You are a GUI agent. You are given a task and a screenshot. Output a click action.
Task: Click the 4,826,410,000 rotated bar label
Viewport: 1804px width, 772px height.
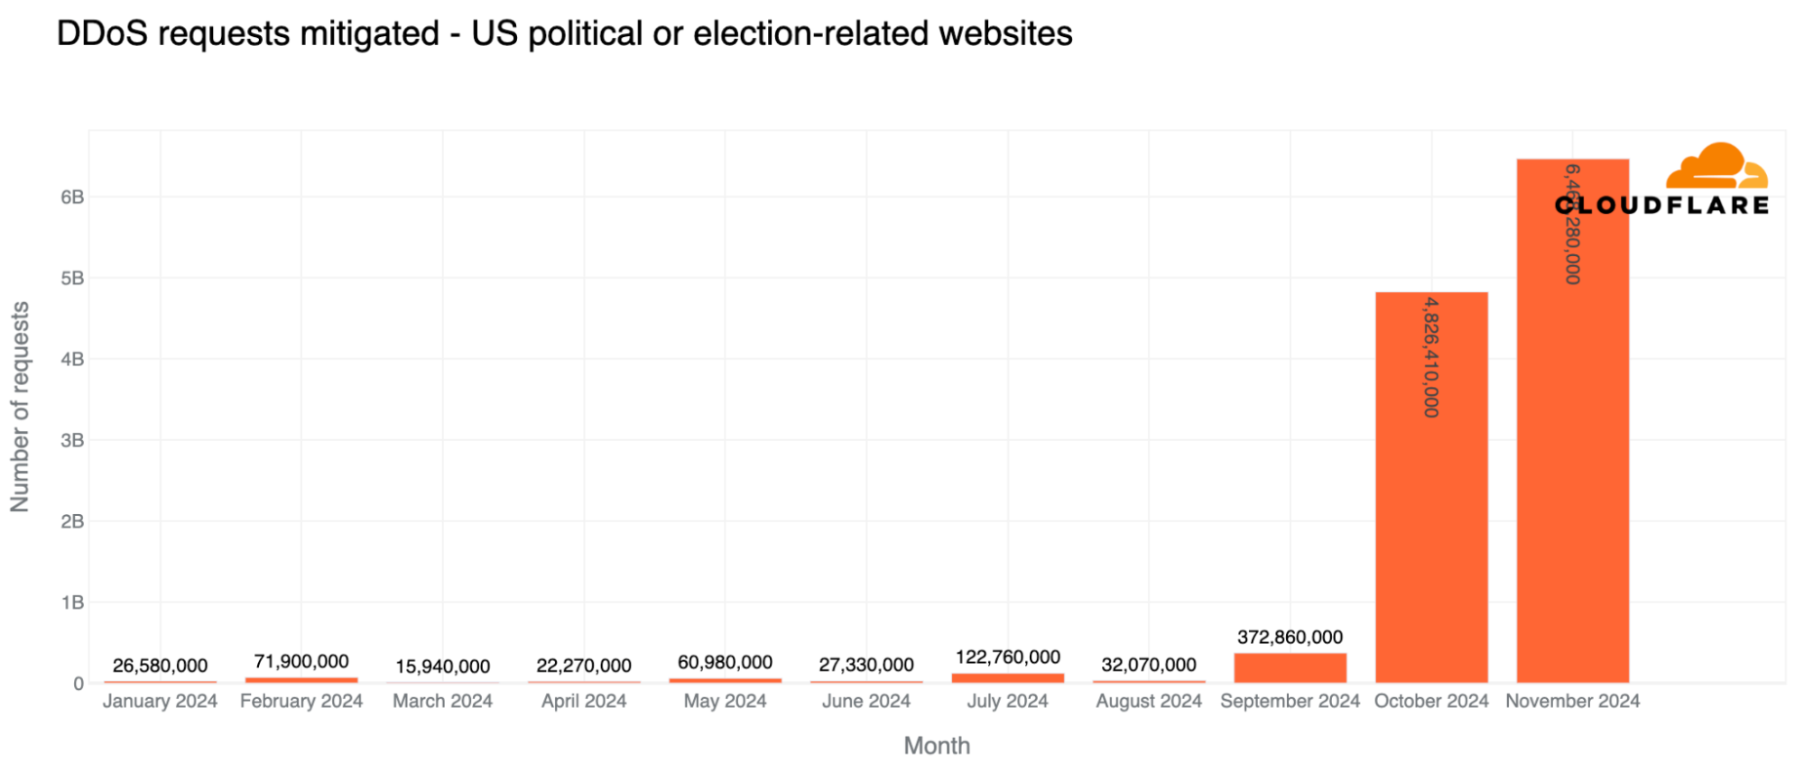click(x=1431, y=357)
